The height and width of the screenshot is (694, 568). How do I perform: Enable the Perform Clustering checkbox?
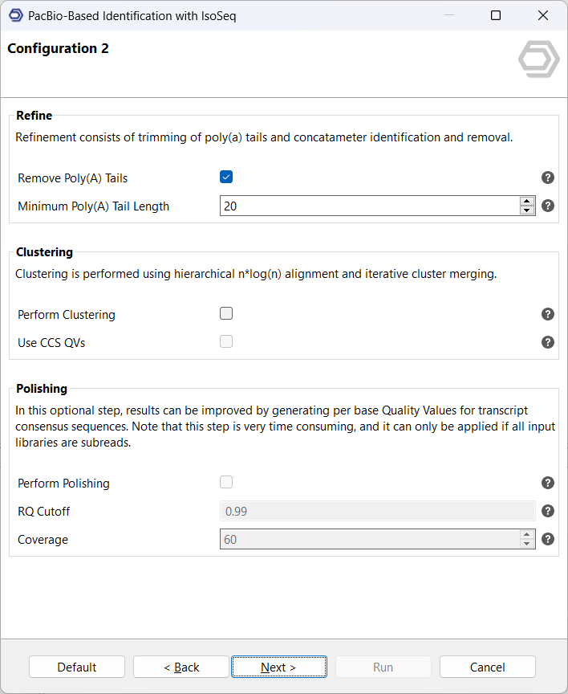tap(226, 314)
